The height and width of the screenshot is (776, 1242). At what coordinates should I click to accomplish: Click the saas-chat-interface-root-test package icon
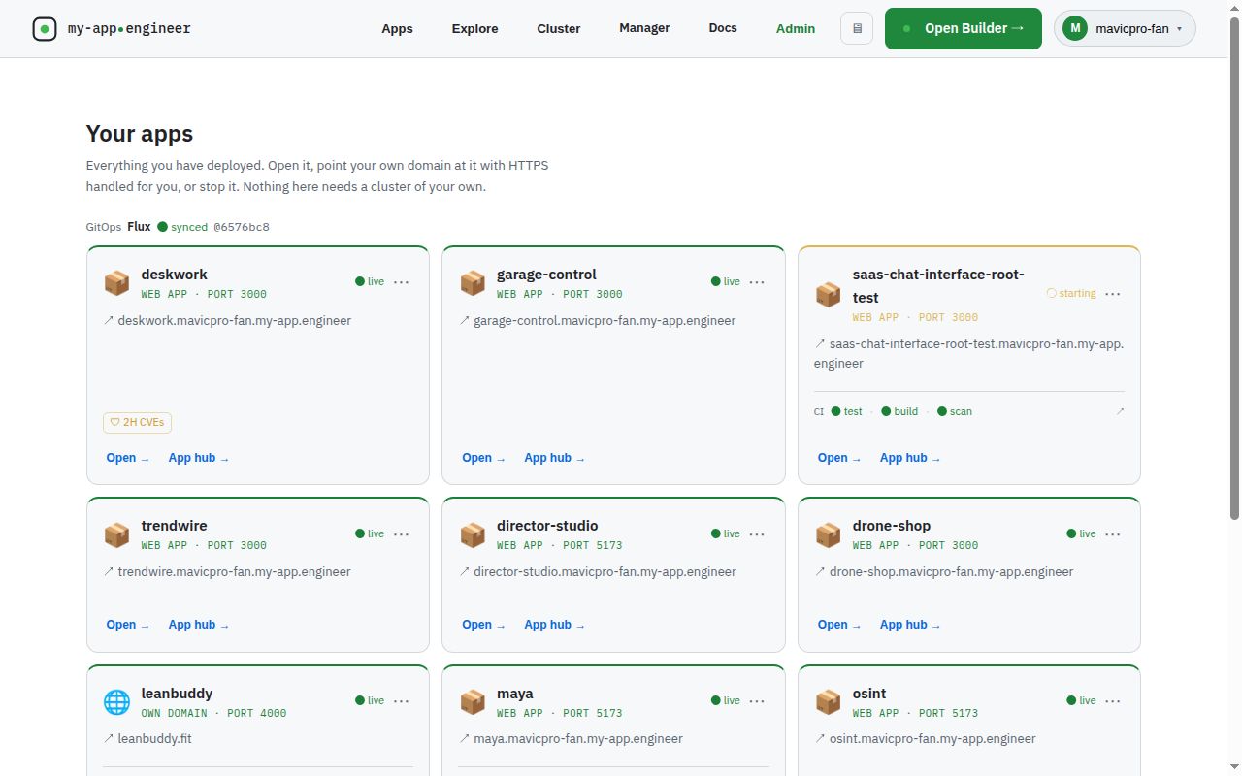coord(828,295)
